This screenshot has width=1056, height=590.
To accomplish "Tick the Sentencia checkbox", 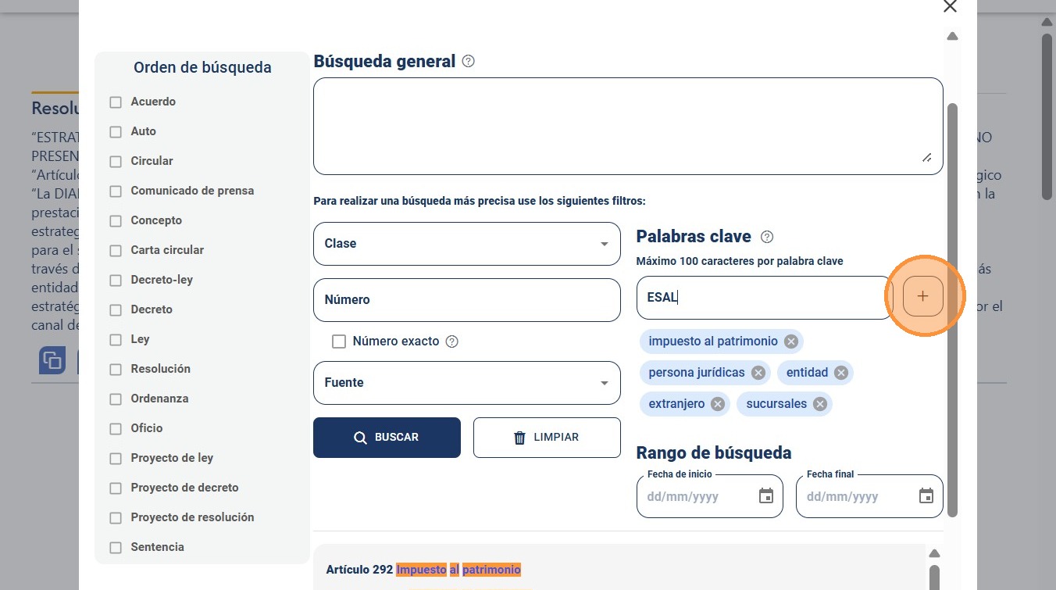I will coord(116,547).
